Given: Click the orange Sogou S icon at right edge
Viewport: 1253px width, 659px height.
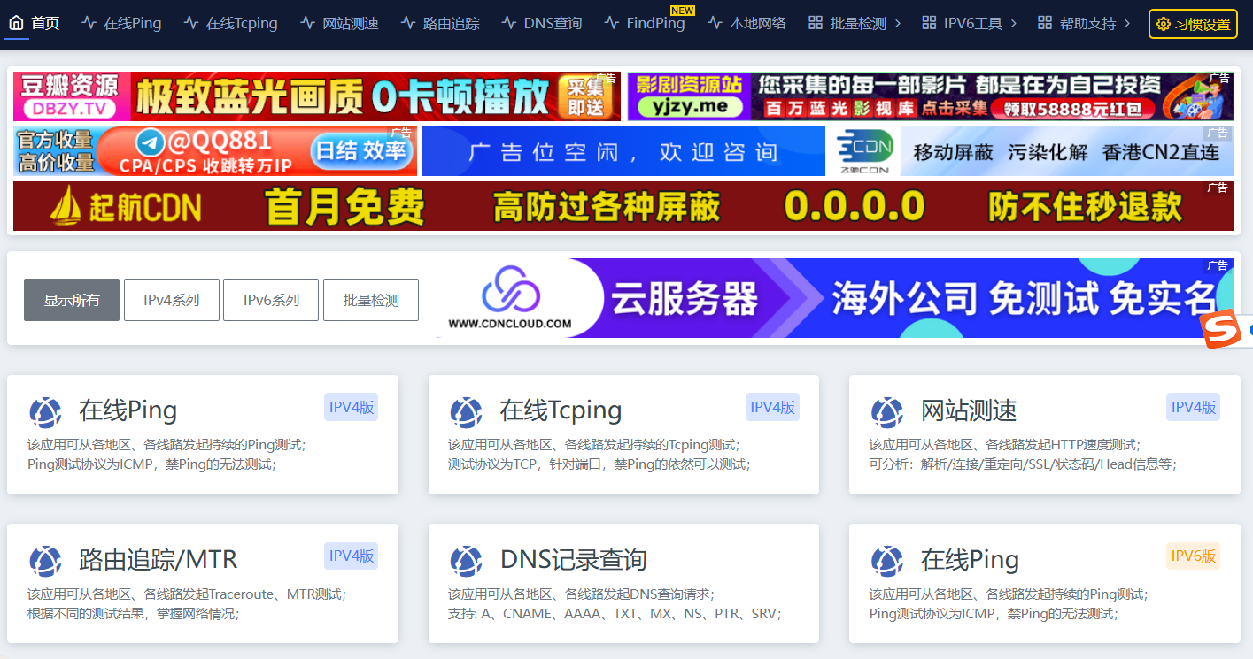Looking at the screenshot, I should [x=1221, y=330].
